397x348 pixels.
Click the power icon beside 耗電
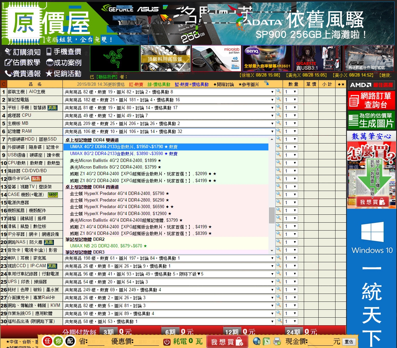point(167,341)
